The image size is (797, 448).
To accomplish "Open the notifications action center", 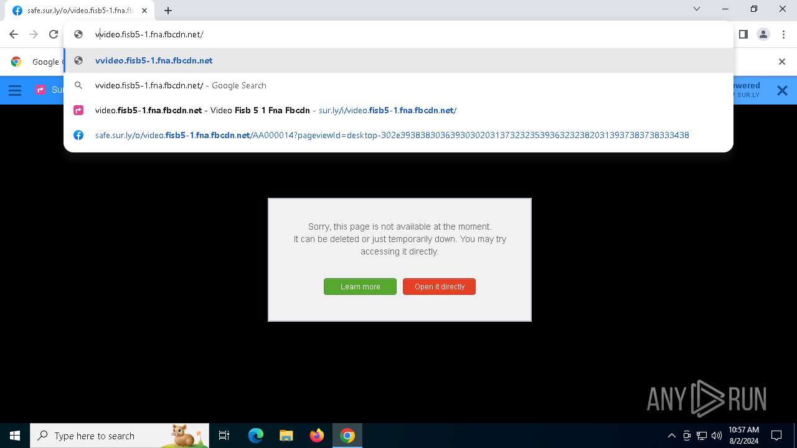I will tap(776, 436).
